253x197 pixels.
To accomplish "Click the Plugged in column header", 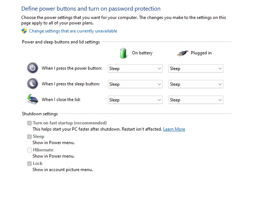I will (201, 53).
